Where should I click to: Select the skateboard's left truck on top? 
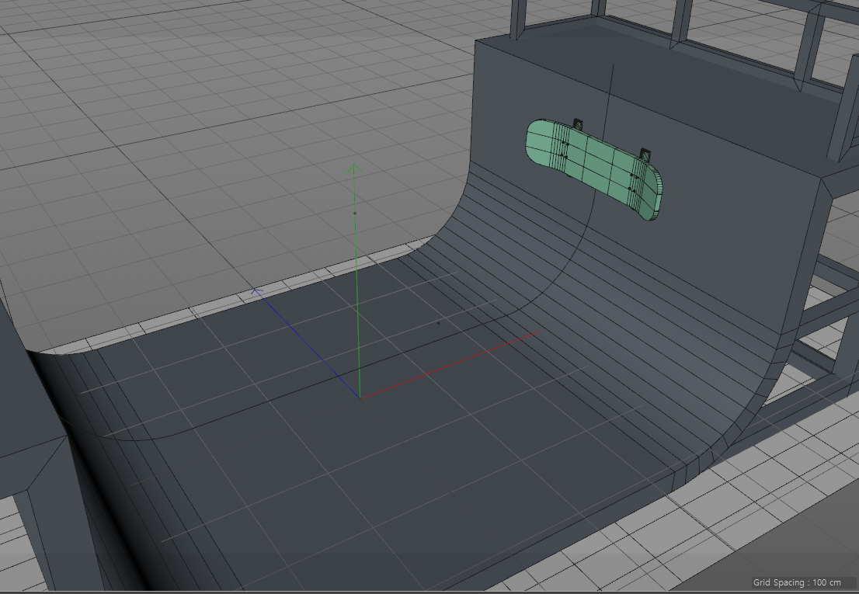pos(578,123)
